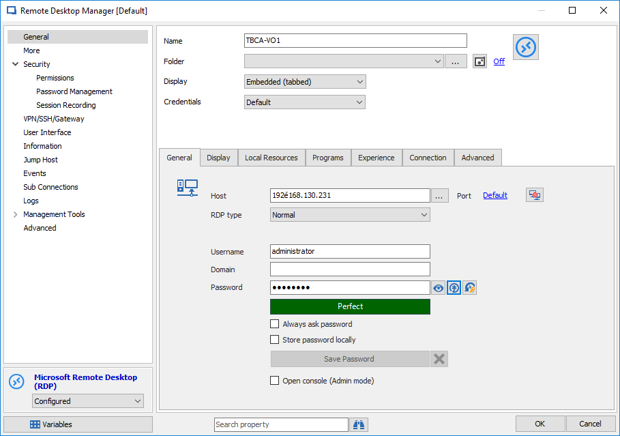Viewport: 620px width, 436px height.
Task: Open Sub Connections section
Action: [x=50, y=187]
